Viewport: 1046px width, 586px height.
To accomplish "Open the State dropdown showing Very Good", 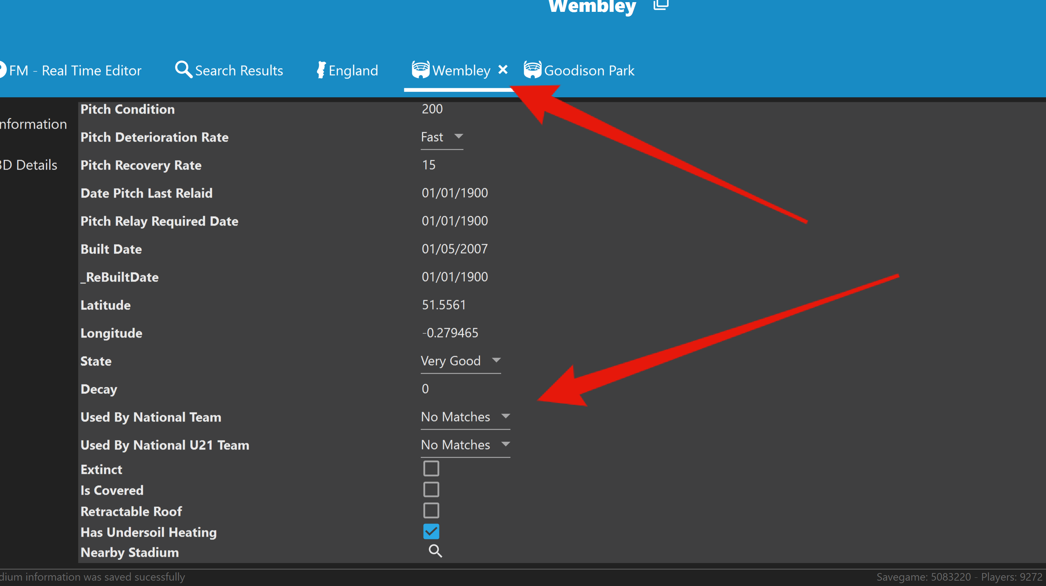I will (461, 361).
